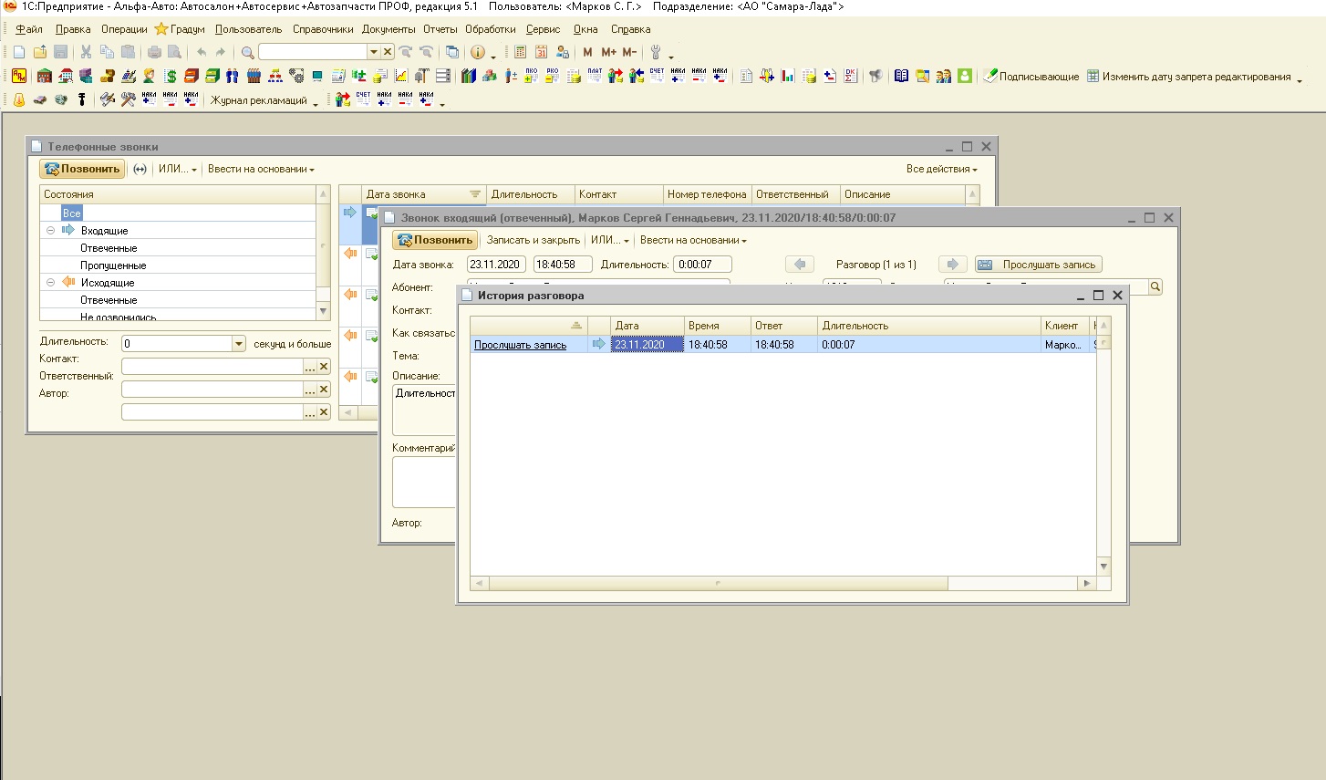Open ИЛИ... dropdown in Телефонные звонки window
Viewport: 1326px width, 780px height.
tap(178, 169)
